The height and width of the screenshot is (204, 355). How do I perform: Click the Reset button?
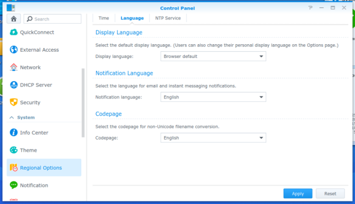(330, 193)
